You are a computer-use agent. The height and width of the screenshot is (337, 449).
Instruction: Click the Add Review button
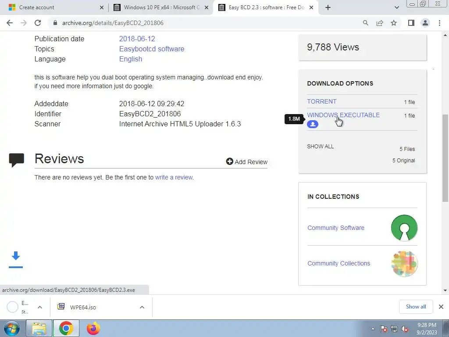coord(246,162)
